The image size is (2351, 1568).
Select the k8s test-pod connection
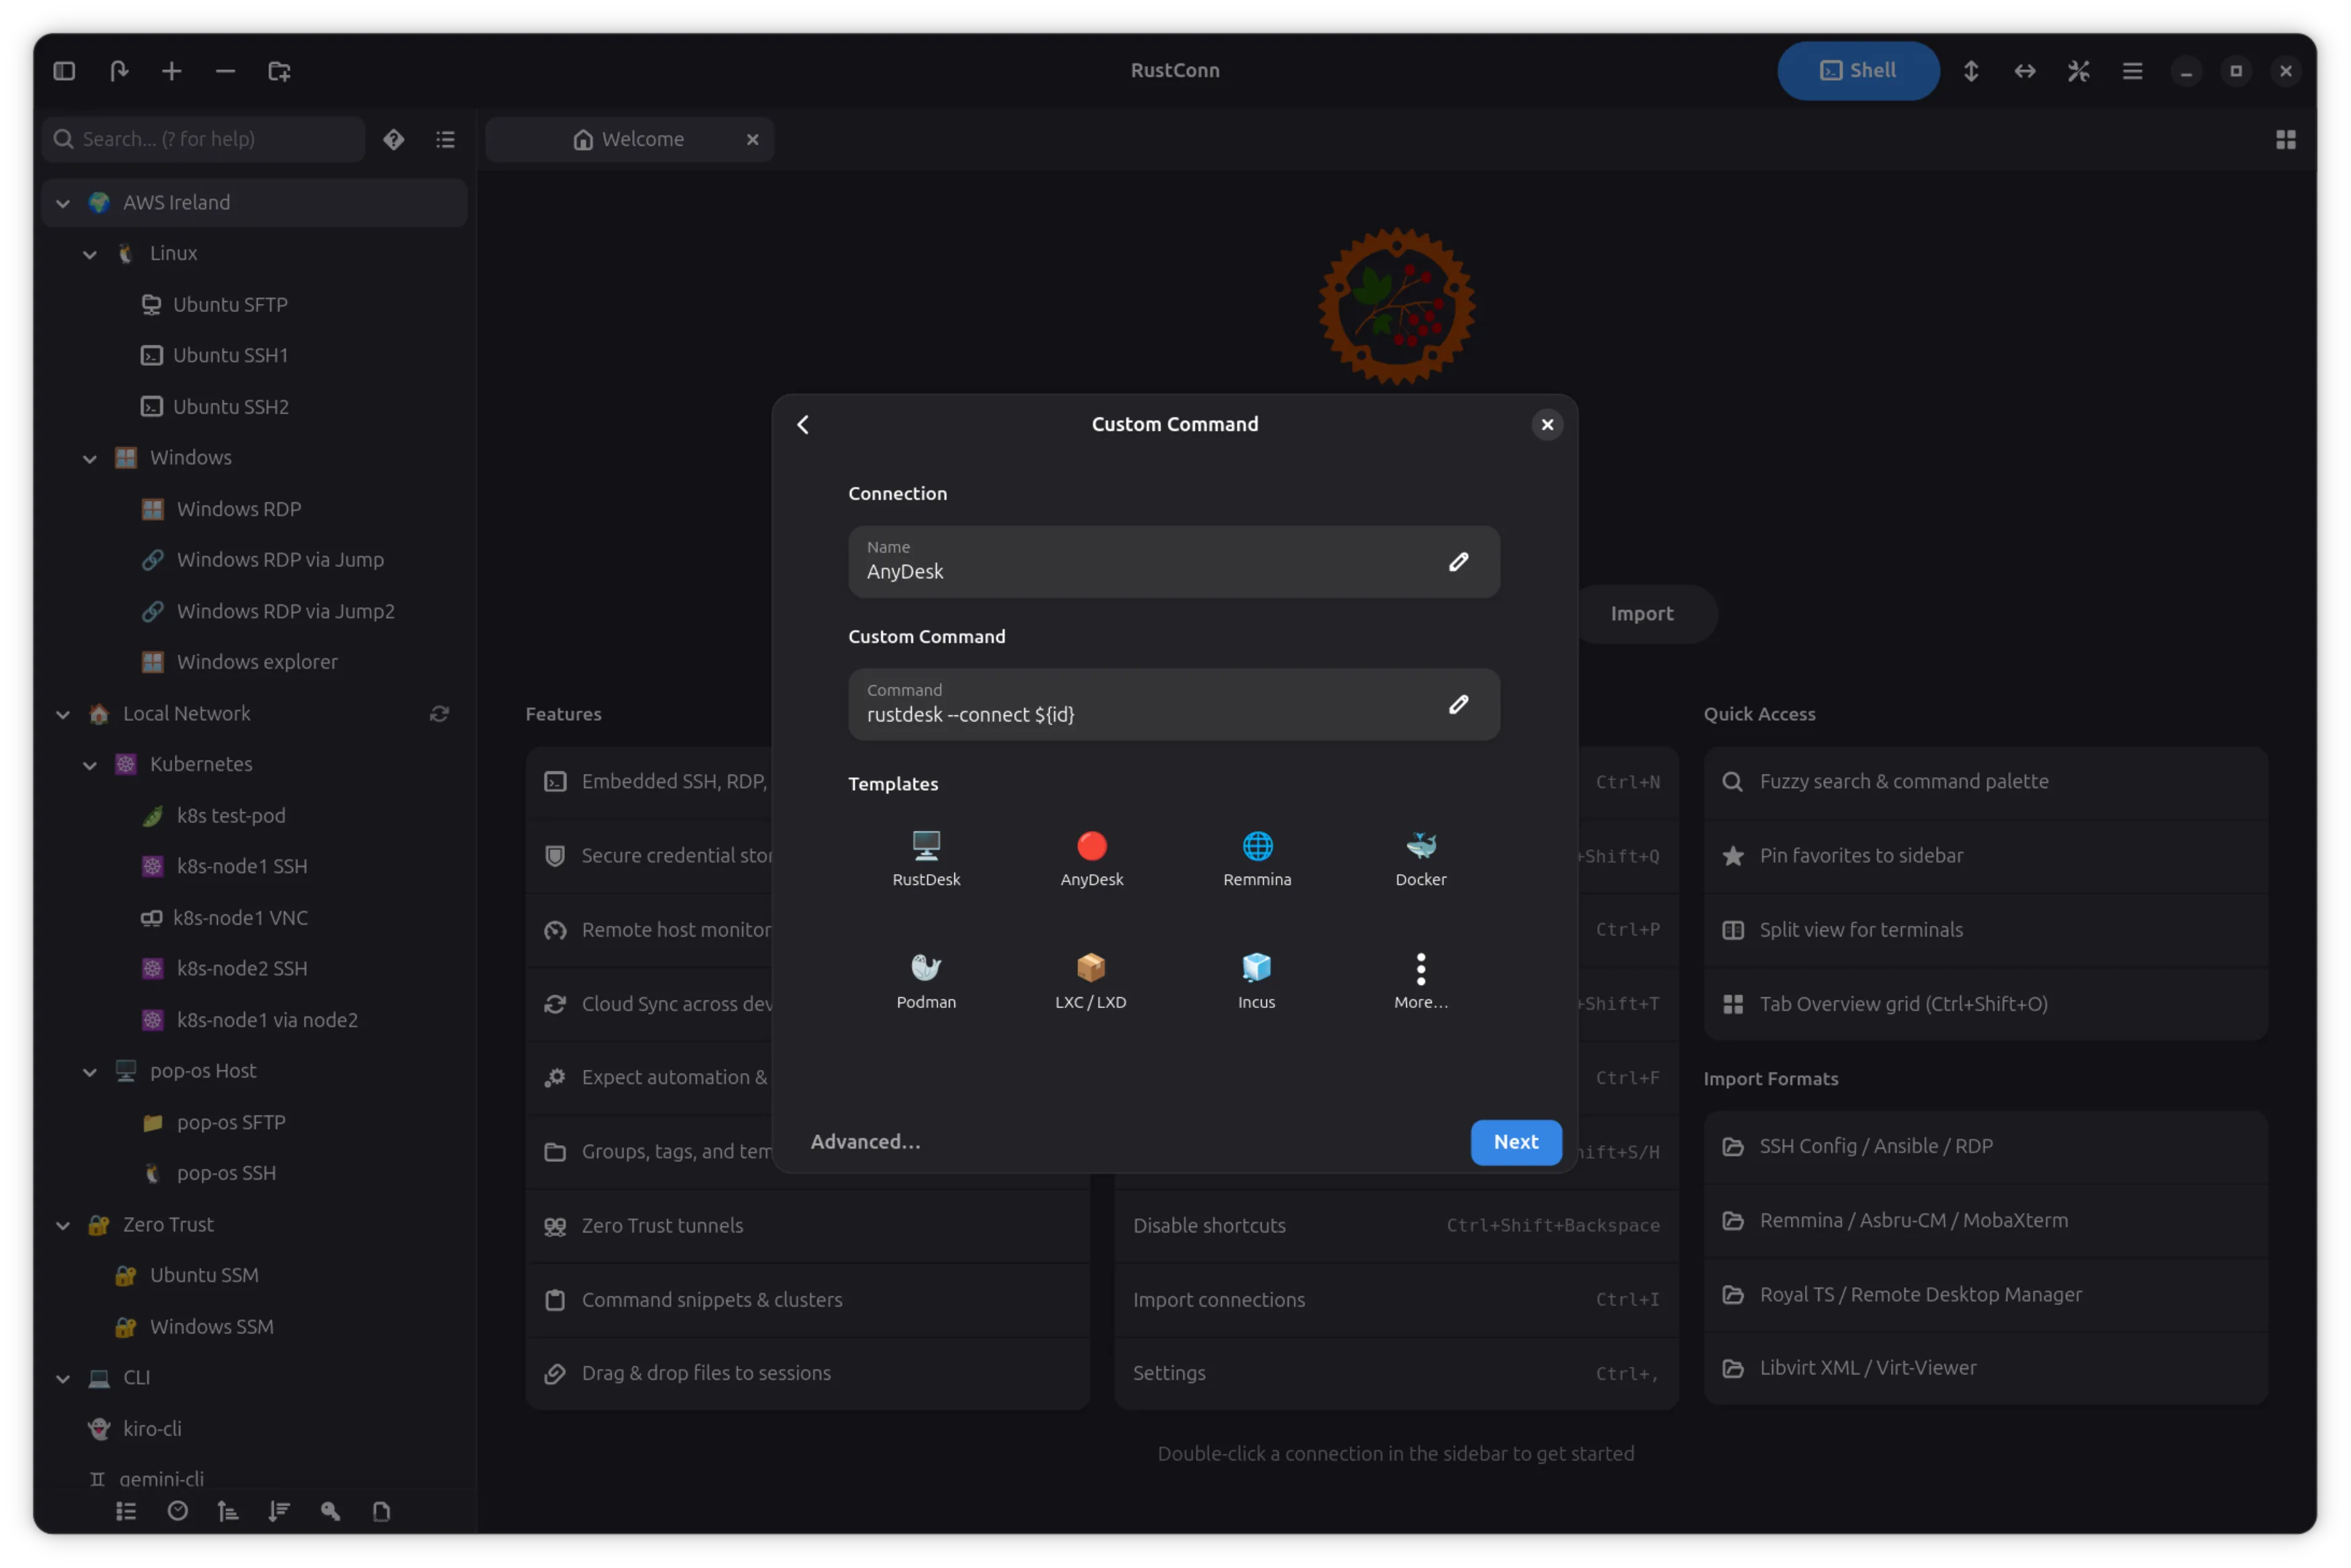[255, 816]
